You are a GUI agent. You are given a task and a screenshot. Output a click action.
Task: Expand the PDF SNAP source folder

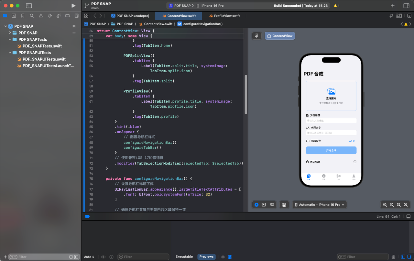[10, 33]
